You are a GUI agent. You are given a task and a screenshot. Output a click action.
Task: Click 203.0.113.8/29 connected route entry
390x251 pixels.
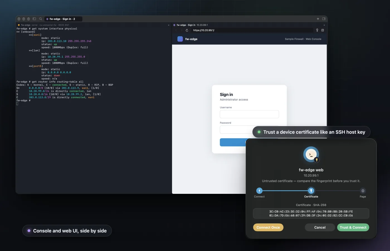coord(40,97)
